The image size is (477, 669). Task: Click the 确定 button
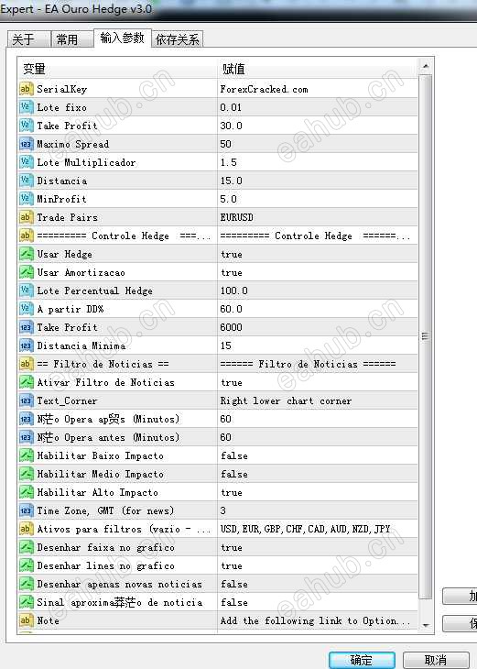tap(362, 660)
